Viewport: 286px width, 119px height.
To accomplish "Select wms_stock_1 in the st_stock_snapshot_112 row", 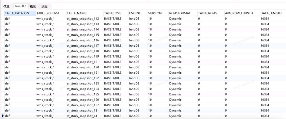I will pyautogui.click(x=51, y=18).
